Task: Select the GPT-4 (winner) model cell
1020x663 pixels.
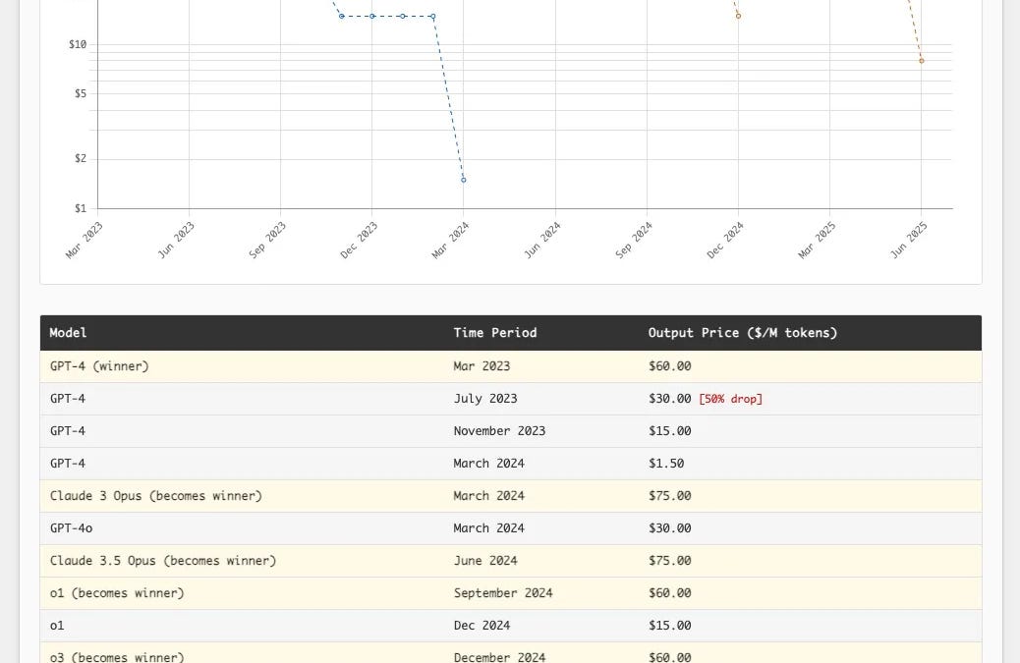Action: tap(99, 366)
